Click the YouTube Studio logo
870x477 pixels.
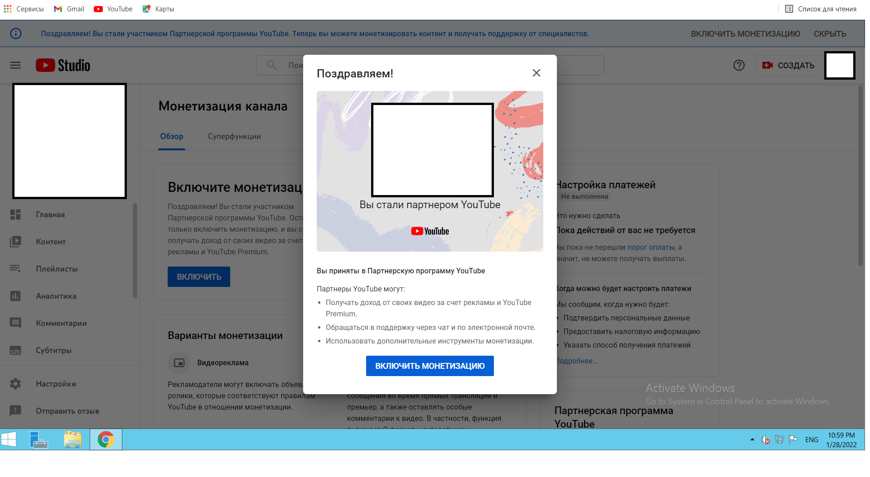(x=63, y=66)
